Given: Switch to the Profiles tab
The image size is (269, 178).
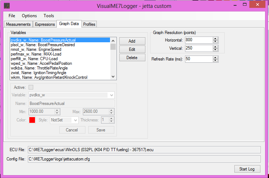Looking at the screenshot, I should [89, 24].
